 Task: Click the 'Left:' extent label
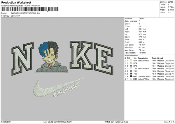(x=127, y=29)
